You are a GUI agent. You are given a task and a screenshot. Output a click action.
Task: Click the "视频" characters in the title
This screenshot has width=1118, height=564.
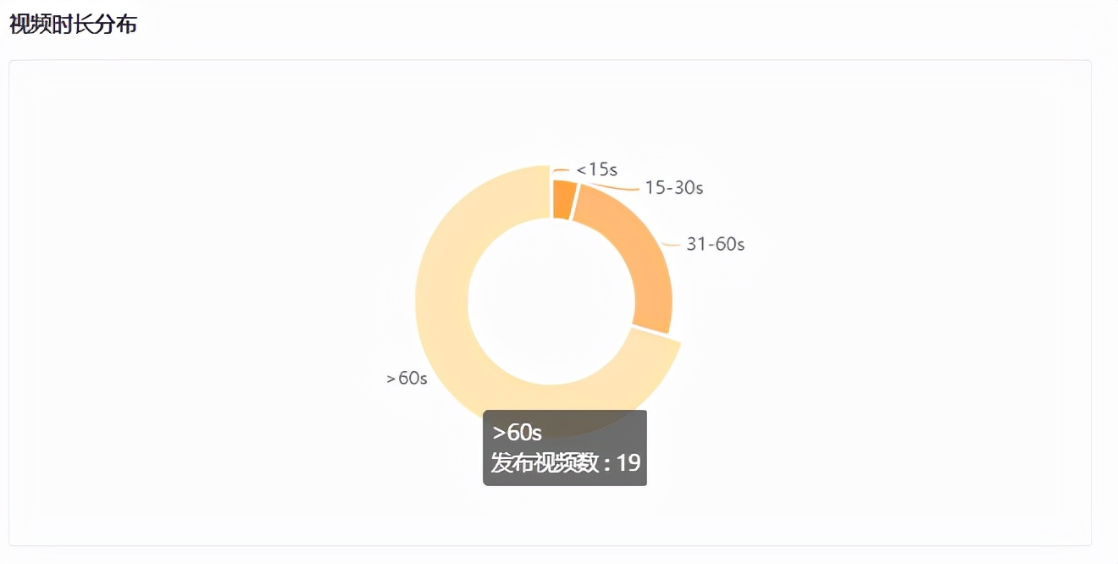click(x=30, y=25)
